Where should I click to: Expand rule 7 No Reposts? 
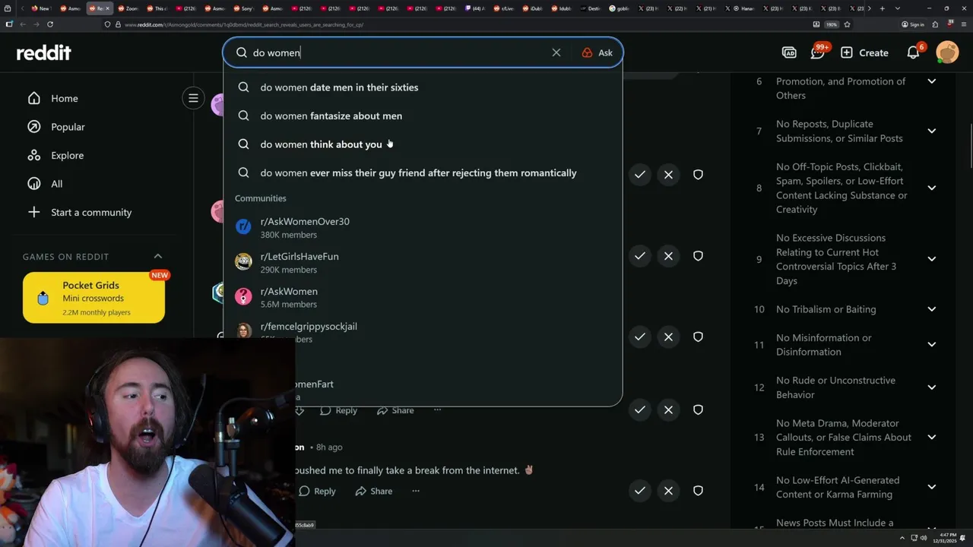[x=931, y=131]
